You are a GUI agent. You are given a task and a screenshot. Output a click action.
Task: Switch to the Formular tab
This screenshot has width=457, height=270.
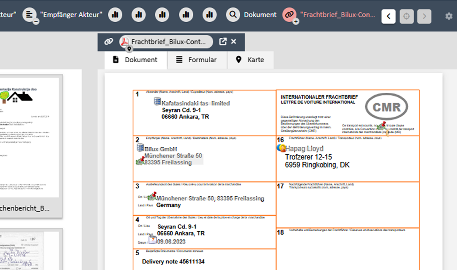point(197,60)
